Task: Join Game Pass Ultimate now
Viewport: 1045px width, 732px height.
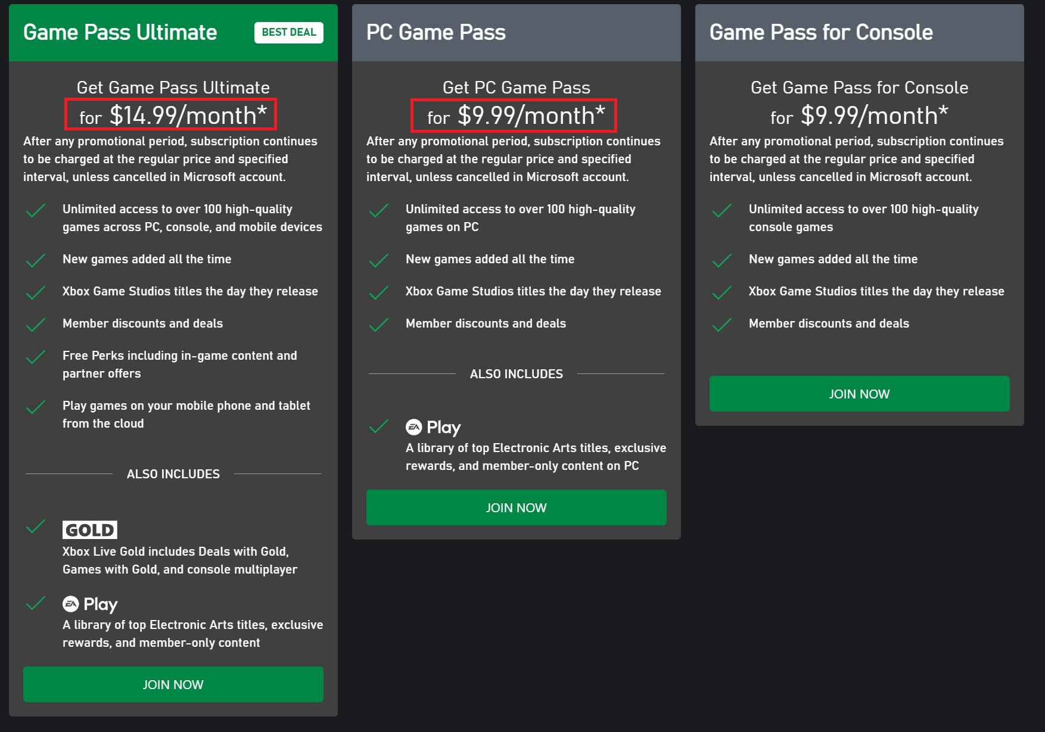Action: pyautogui.click(x=173, y=684)
